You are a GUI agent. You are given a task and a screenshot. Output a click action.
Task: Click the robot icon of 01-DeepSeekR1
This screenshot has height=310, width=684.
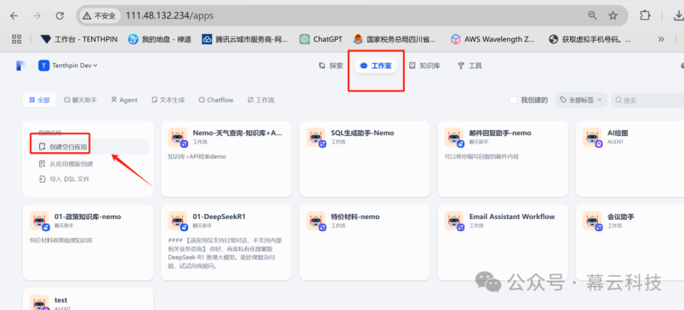[177, 220]
